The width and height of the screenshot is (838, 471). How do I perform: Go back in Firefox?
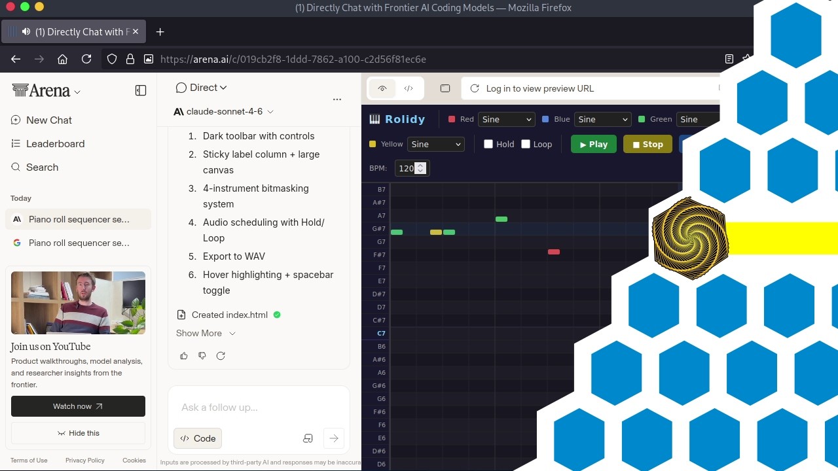pos(16,59)
